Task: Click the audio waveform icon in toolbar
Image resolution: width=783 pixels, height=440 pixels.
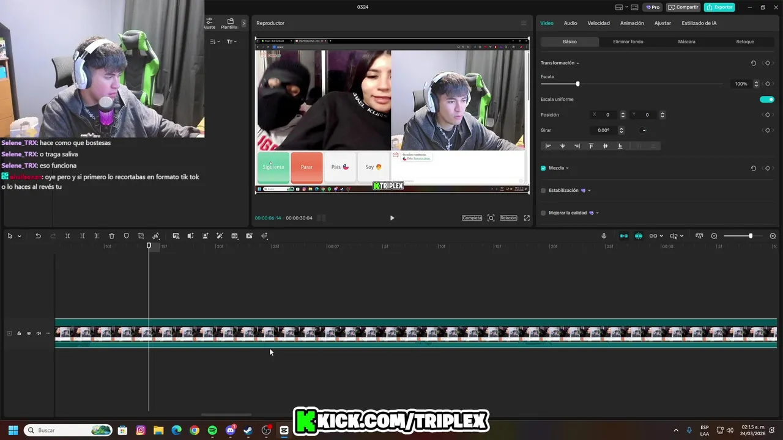Action: 264,236
